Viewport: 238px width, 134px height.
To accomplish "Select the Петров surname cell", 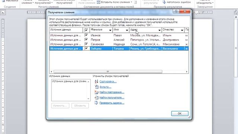I will click(x=96, y=40).
